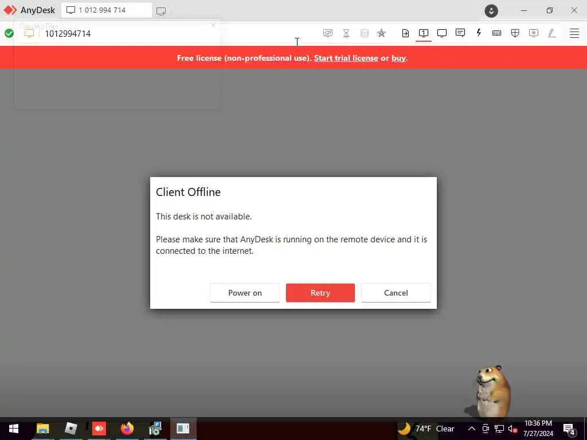This screenshot has width=587, height=440.
Task: Open the display settings monitor icon
Action: 442,33
